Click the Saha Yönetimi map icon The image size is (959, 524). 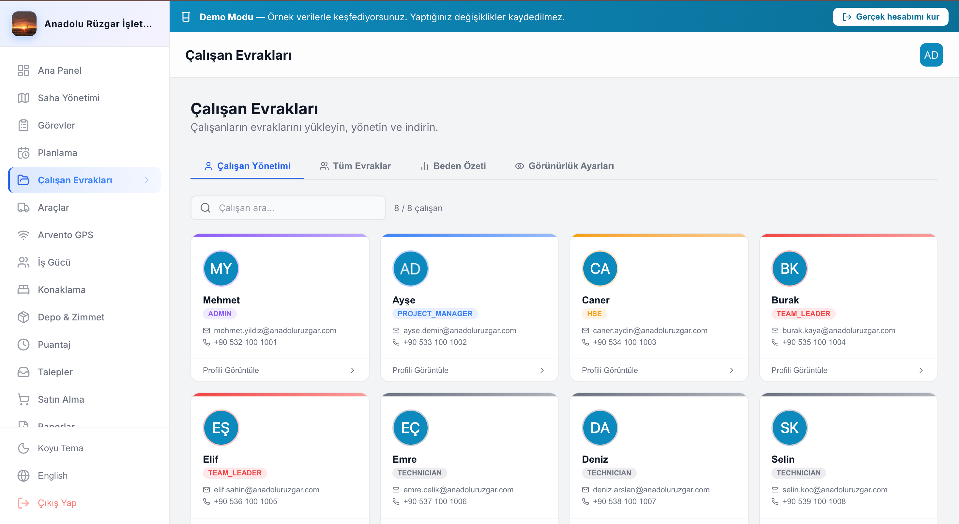pyautogui.click(x=23, y=98)
